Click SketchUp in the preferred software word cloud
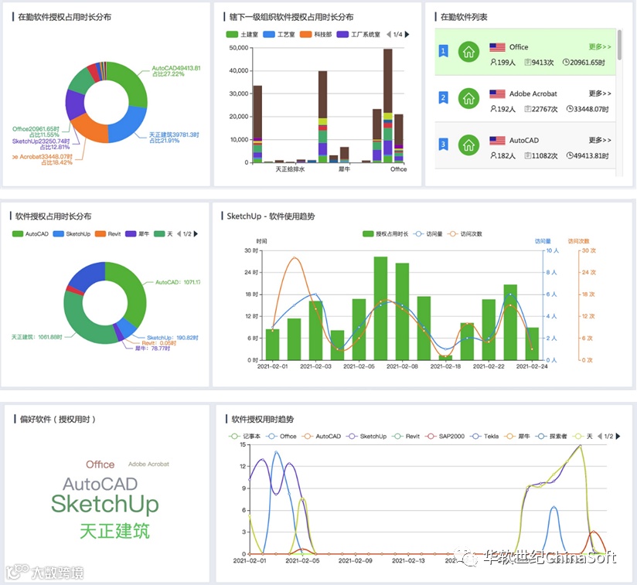 click(x=105, y=504)
